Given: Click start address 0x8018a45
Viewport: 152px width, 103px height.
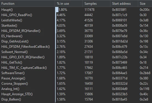Looking at the screenshot, I should (x=120, y=99).
